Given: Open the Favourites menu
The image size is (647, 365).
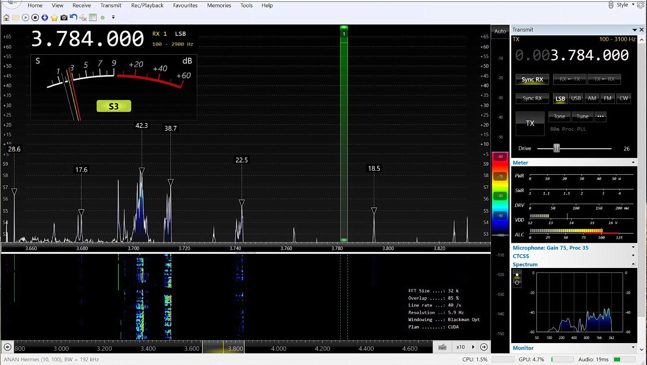Looking at the screenshot, I should tap(185, 5).
